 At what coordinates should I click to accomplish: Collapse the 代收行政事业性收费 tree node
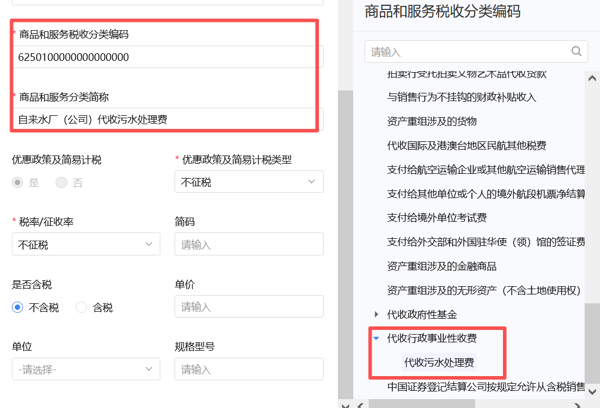point(376,338)
